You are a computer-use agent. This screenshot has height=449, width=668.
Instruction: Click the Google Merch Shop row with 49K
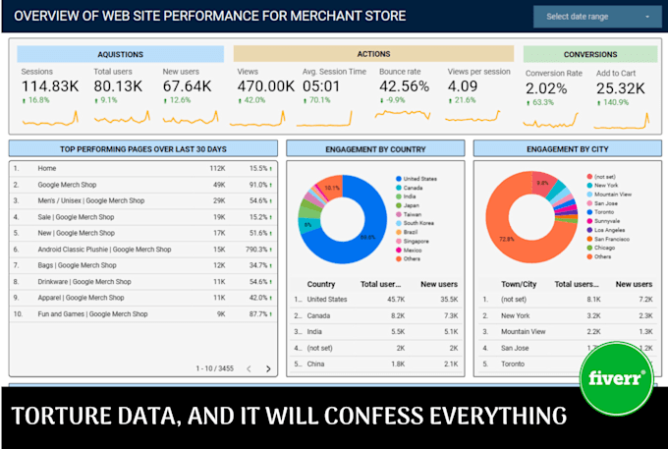pyautogui.click(x=143, y=185)
